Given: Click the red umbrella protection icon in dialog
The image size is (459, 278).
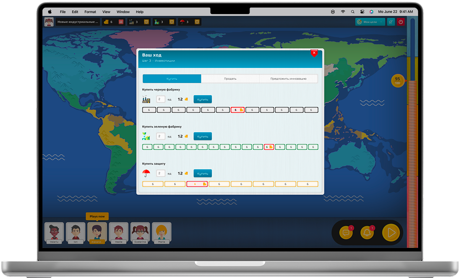Looking at the screenshot, I should 146,173.
